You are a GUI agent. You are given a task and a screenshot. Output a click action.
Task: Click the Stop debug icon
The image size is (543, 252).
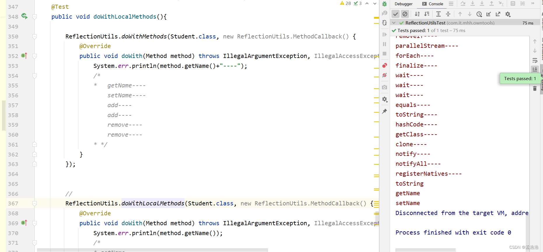tap(384, 54)
